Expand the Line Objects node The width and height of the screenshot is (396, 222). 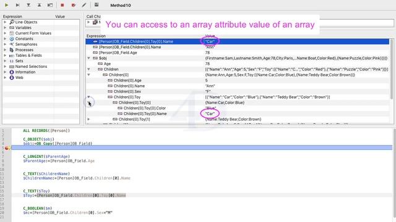5,22
